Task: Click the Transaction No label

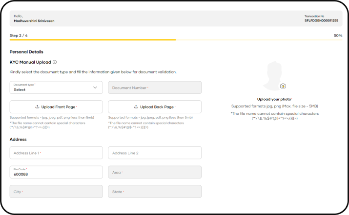Action: point(314,16)
